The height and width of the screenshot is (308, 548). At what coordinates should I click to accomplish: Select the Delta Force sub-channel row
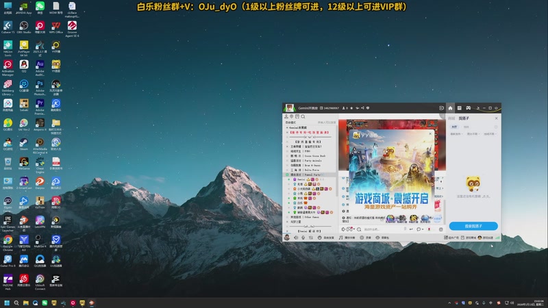pyautogui.click(x=310, y=170)
